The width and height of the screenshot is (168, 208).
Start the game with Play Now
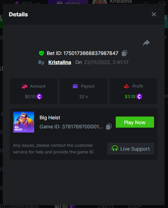coord(135,122)
